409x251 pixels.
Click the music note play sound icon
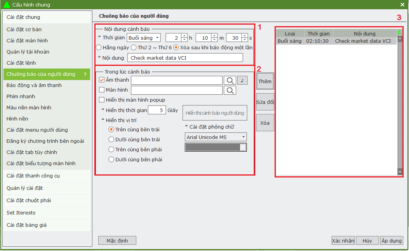tap(242, 80)
